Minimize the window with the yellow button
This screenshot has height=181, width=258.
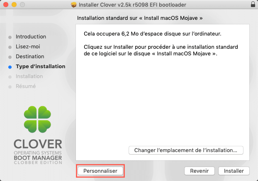(14, 5)
